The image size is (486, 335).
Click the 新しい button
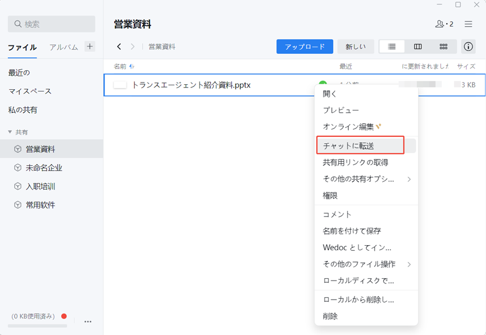pos(356,47)
